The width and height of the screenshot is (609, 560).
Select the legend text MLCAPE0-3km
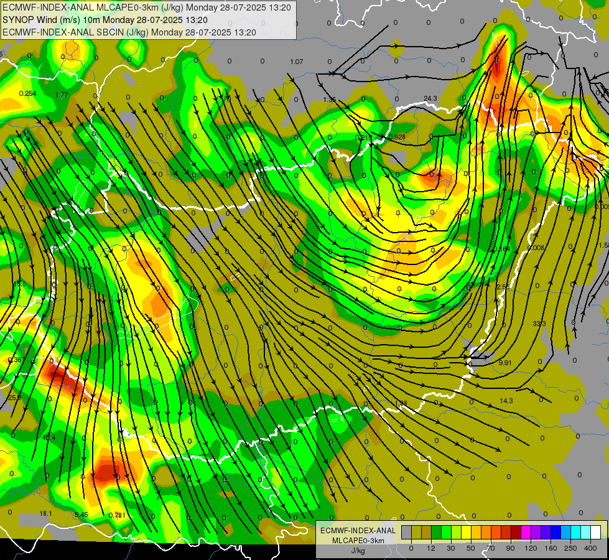(x=358, y=541)
